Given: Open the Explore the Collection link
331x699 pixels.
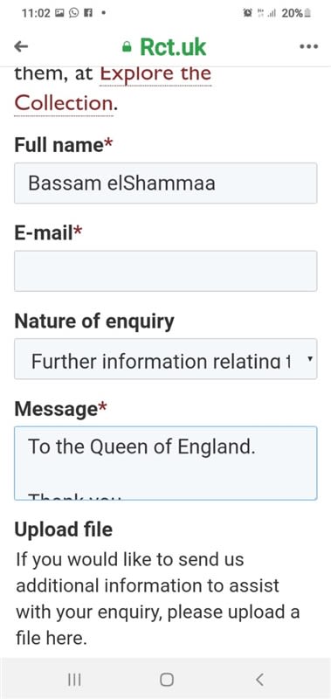Looking at the screenshot, I should (x=113, y=88).
